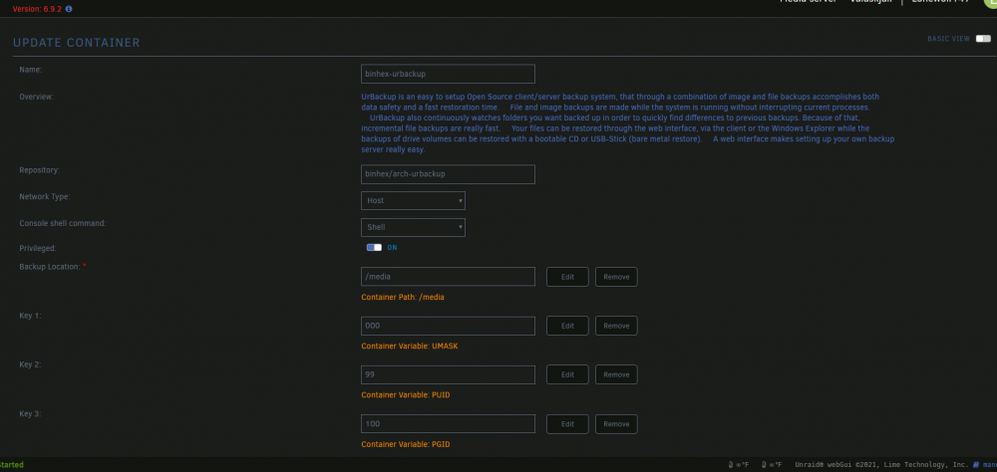Open the Console shell command dropdown
Screen dimensions: 997x472
(414, 227)
